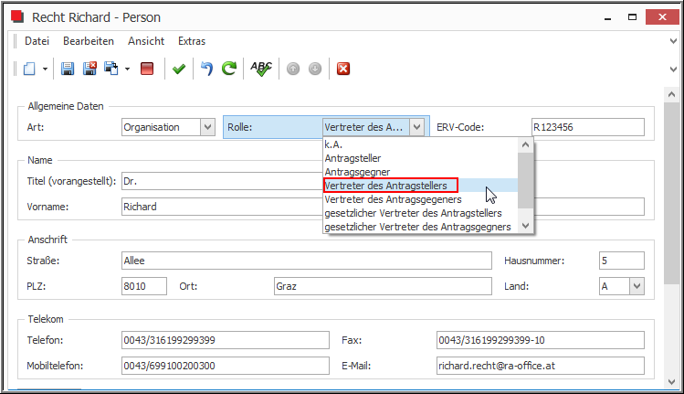684x394 pixels.
Task: Select Vertreter des Antragstellers option
Action: click(390, 186)
